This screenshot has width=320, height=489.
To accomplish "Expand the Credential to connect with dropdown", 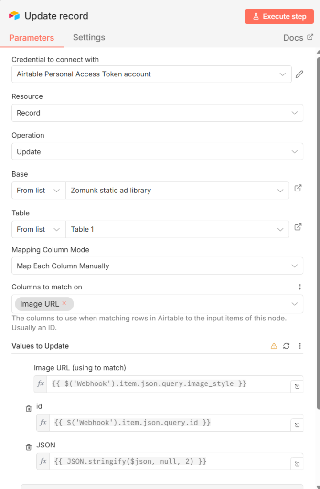I will point(283,74).
